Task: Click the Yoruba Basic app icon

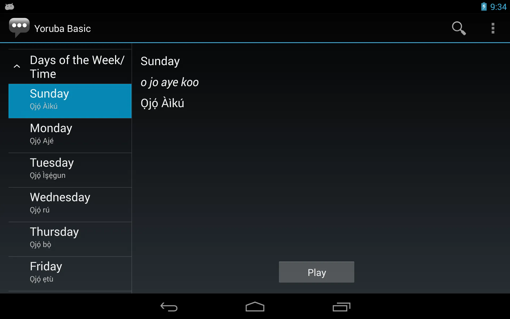Action: click(x=19, y=28)
